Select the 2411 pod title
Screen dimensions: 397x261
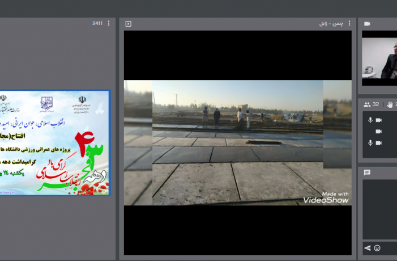[97, 23]
